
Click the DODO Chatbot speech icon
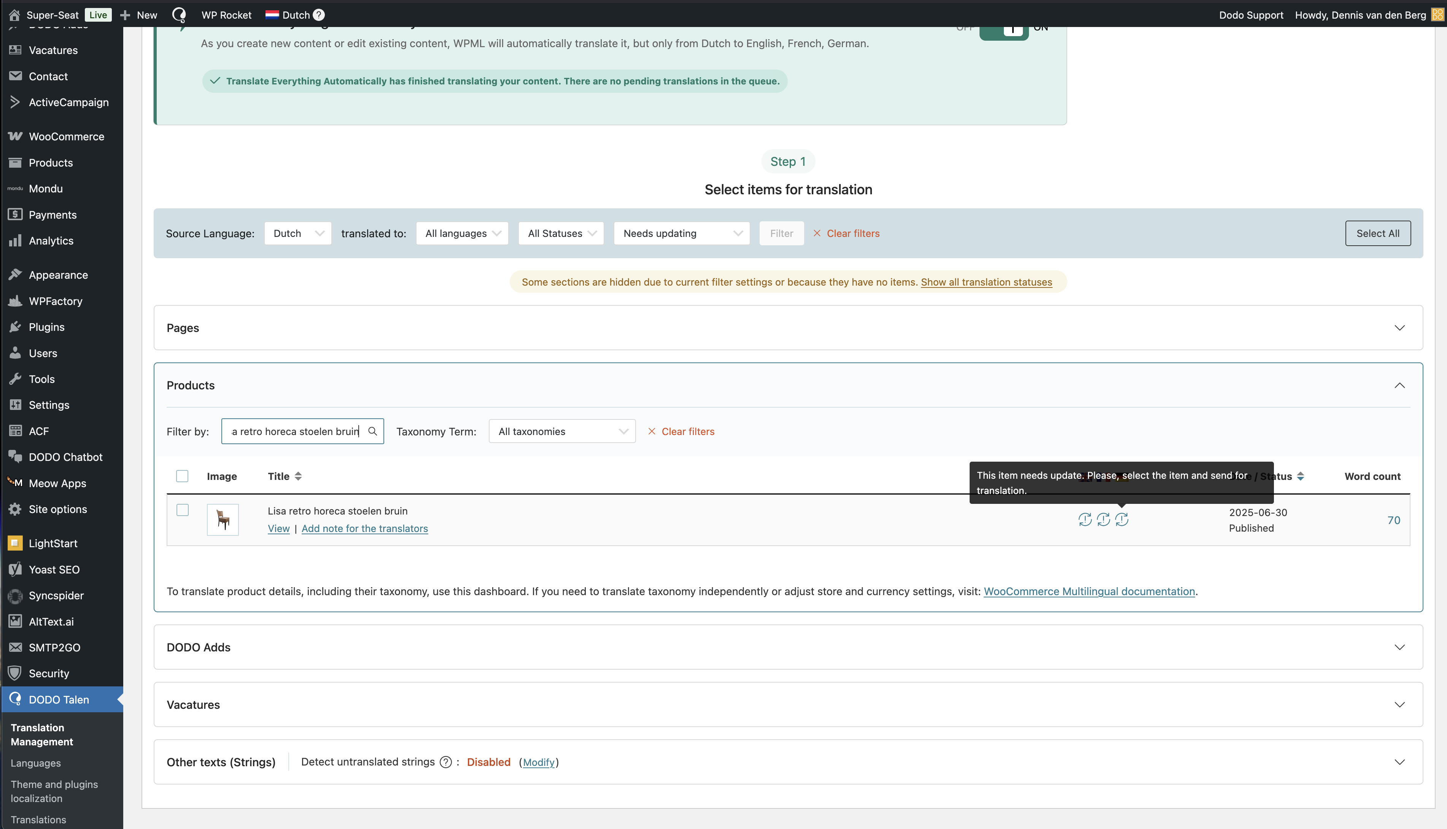tap(15, 457)
